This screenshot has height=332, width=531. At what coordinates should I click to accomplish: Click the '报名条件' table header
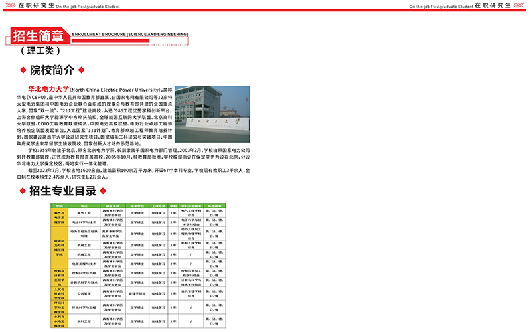113,206
